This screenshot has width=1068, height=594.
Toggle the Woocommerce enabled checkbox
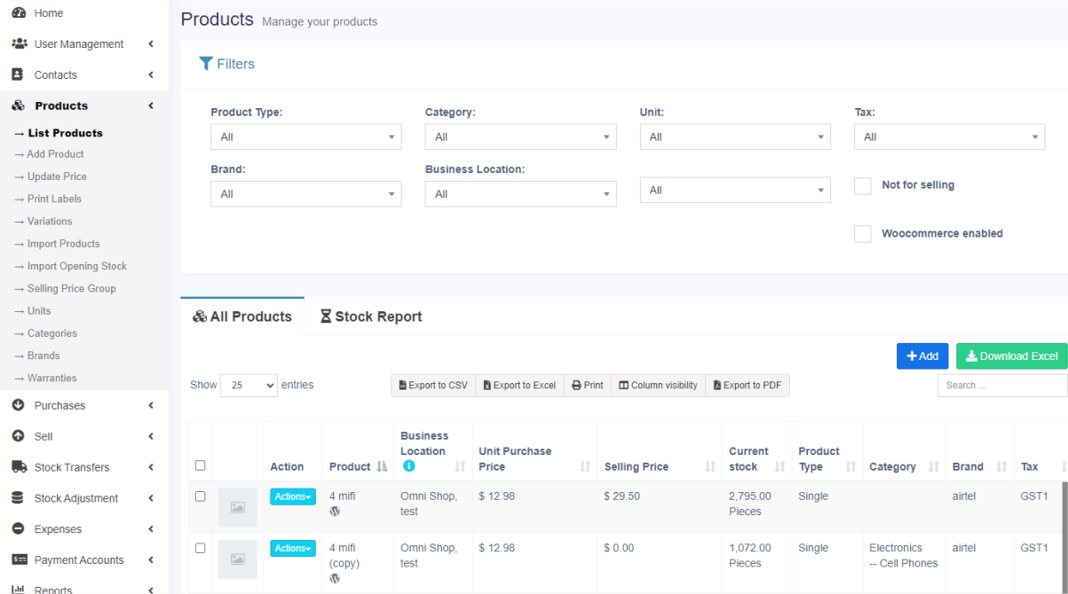click(x=862, y=234)
